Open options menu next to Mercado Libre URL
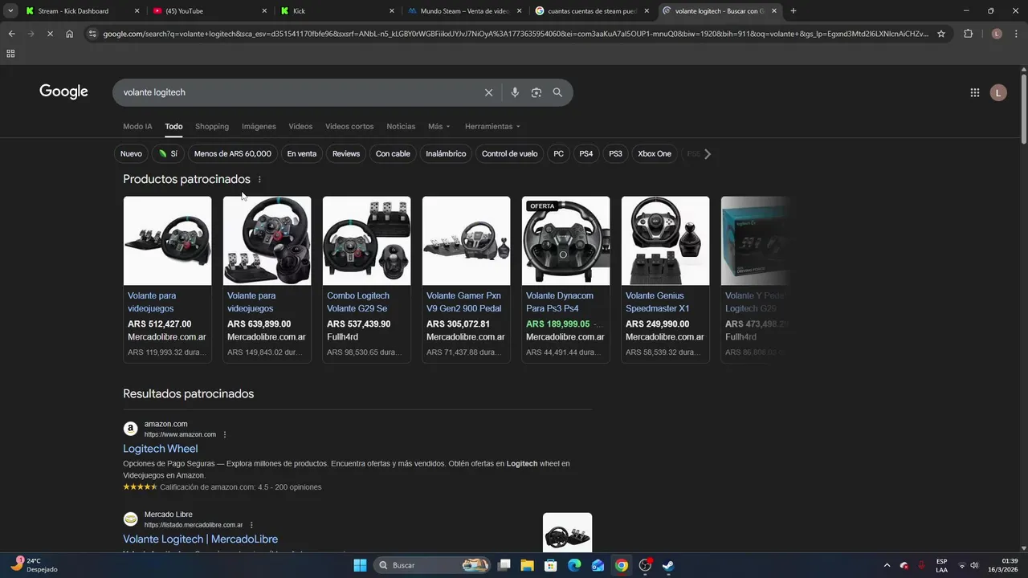 (x=251, y=525)
